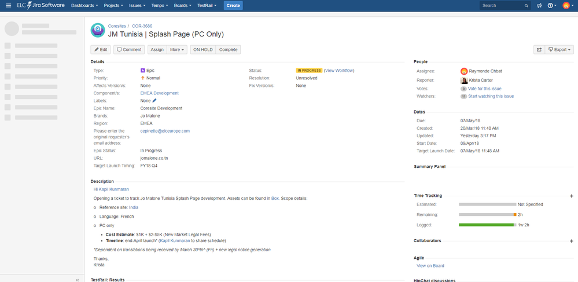Select the FY18 Q4 launch timing value
578x282 pixels.
pos(149,166)
